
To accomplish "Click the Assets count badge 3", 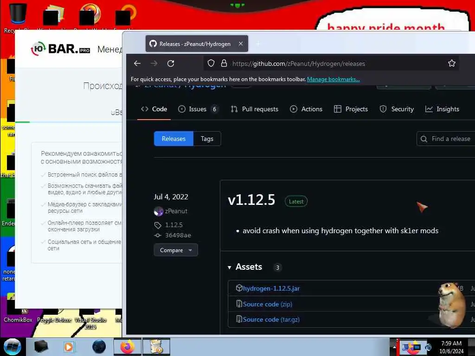I will (277, 267).
